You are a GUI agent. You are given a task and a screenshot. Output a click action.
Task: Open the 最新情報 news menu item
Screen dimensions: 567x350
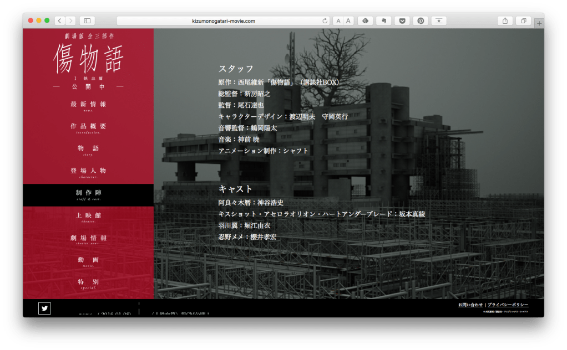[x=88, y=105]
